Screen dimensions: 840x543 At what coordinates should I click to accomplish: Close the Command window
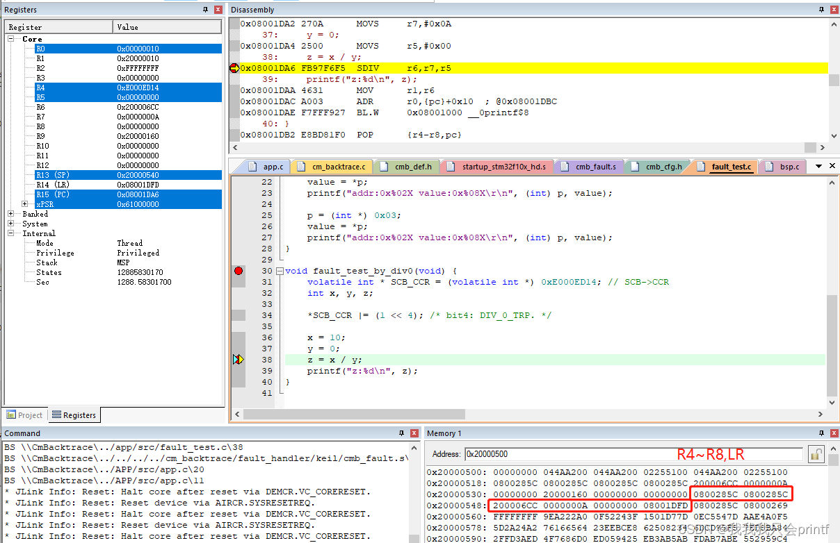coord(414,433)
